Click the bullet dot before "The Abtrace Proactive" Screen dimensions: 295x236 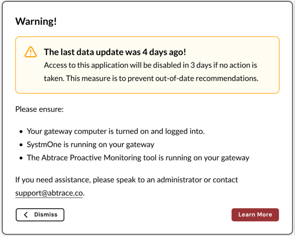coord(21,158)
